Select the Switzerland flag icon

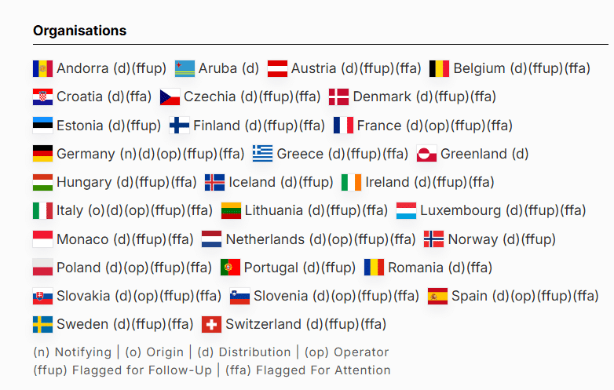211,324
